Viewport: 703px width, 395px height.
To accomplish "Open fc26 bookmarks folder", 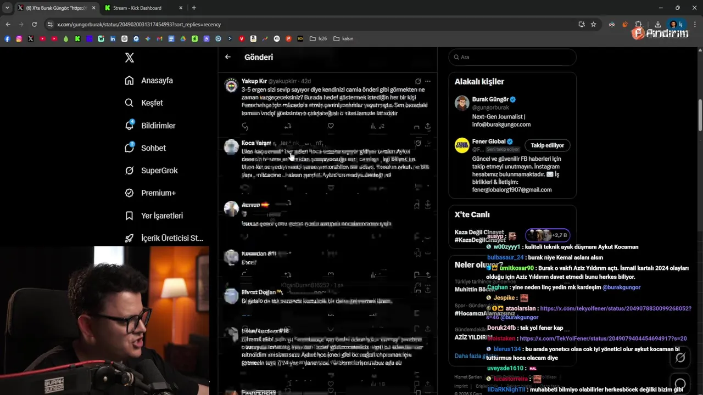I will tap(319, 39).
